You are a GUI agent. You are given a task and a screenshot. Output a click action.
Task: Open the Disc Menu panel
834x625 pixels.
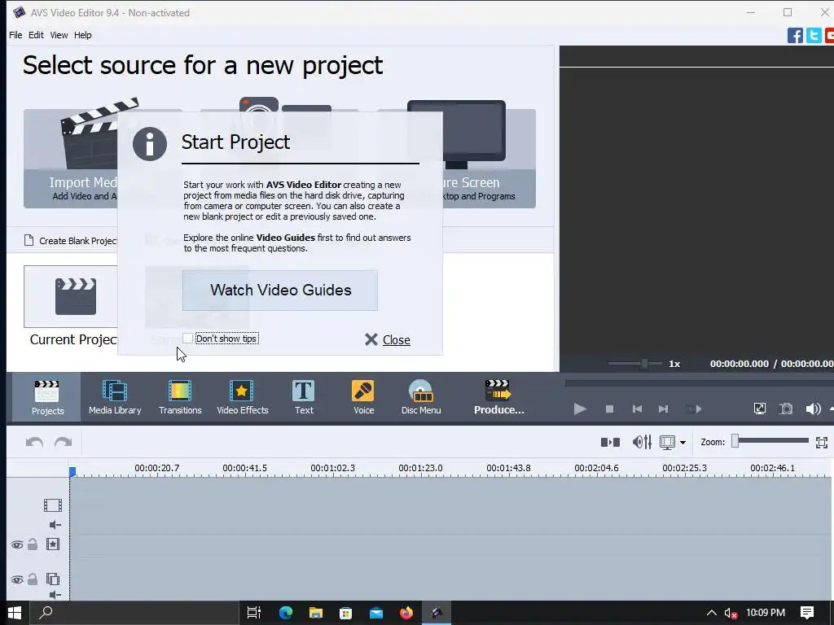coord(421,397)
